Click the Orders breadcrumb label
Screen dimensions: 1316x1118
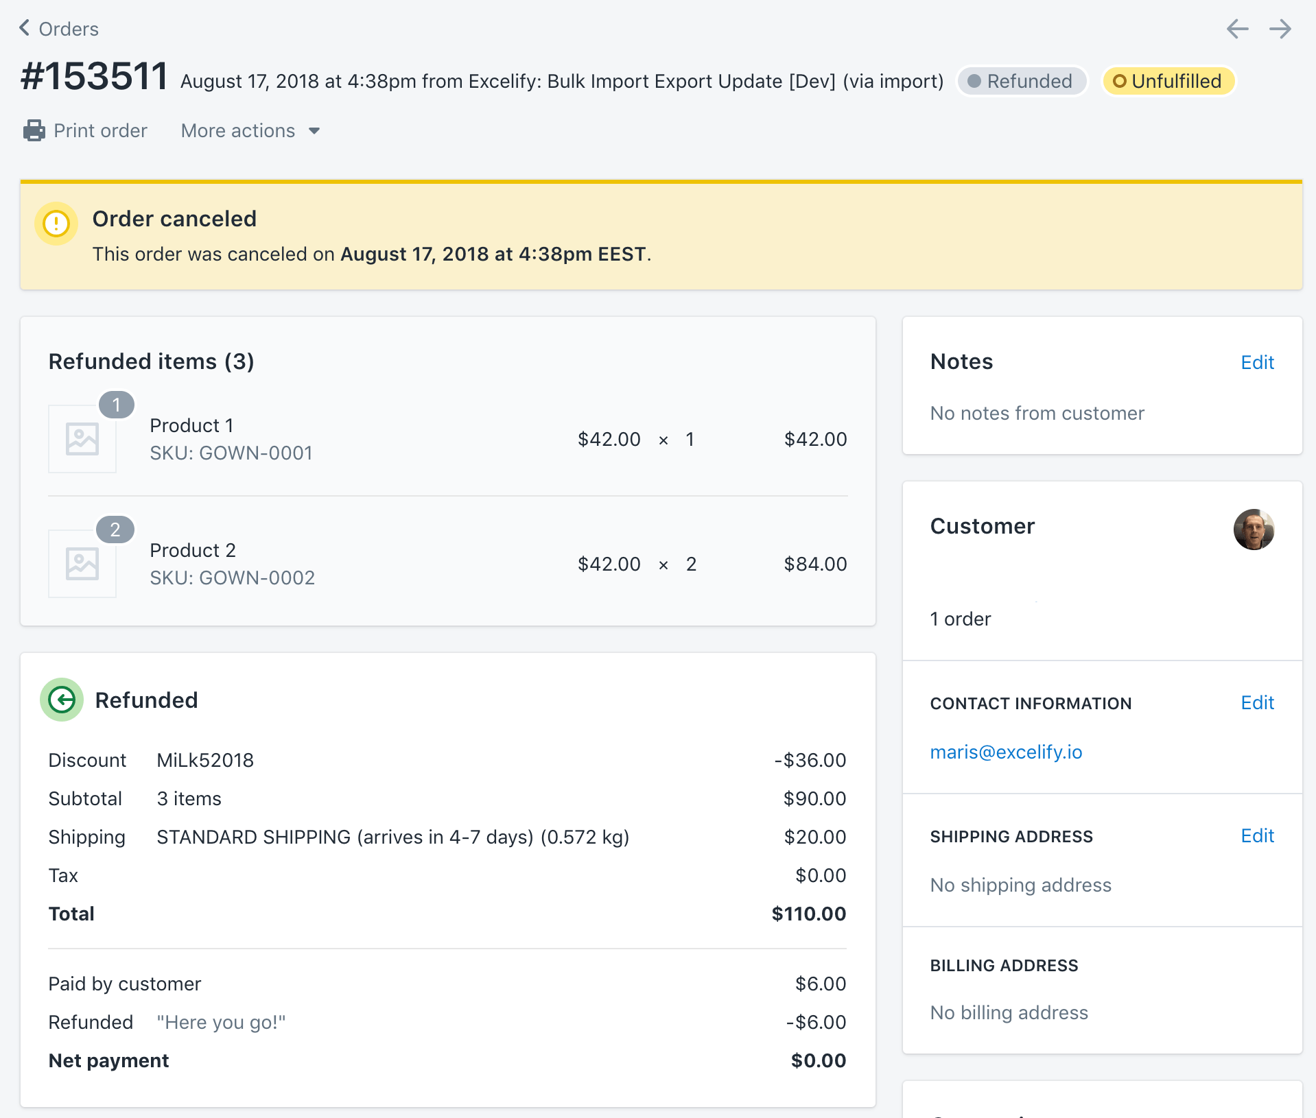coord(69,29)
